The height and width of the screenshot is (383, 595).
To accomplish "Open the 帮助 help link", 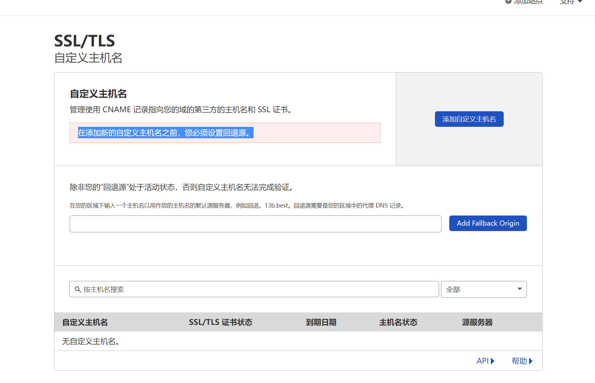I will pyautogui.click(x=520, y=361).
